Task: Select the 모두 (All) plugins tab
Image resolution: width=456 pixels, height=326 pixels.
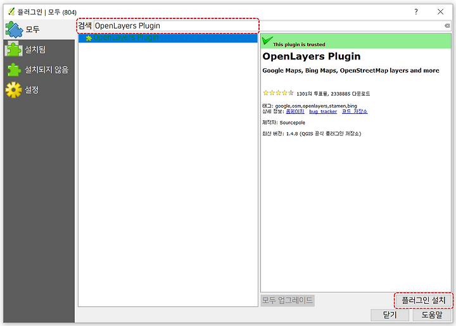Action: point(39,29)
